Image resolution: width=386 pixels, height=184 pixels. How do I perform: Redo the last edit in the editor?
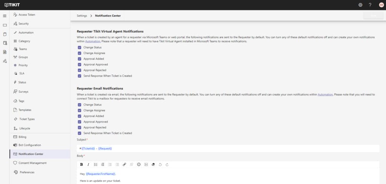[167, 164]
